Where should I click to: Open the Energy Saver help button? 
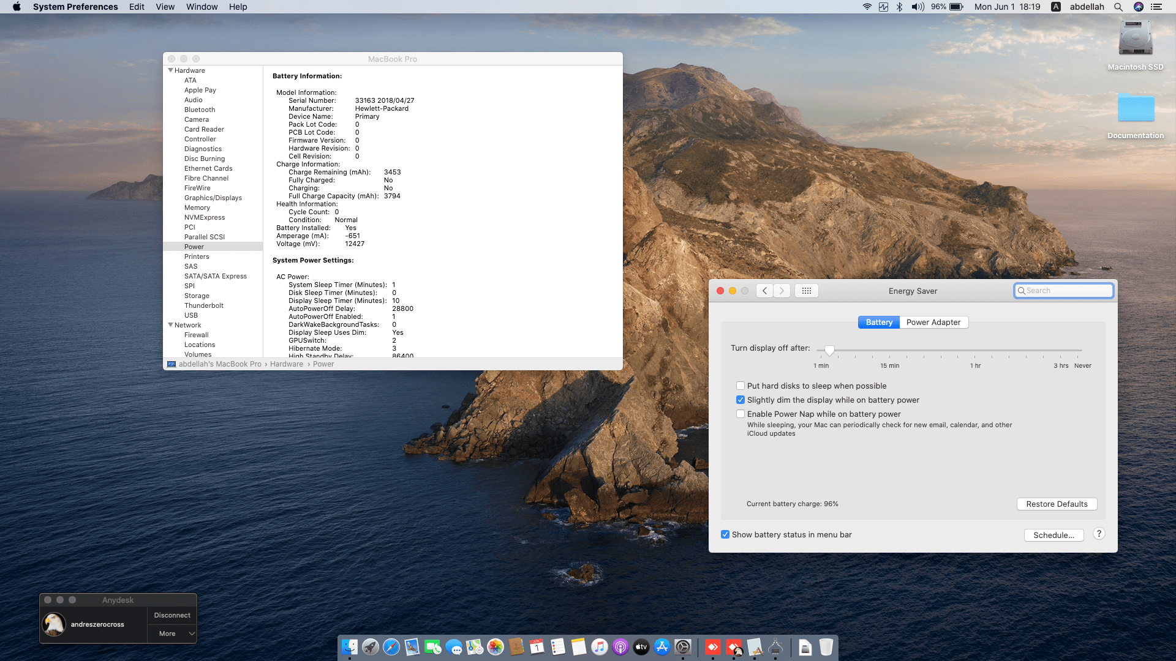point(1099,534)
